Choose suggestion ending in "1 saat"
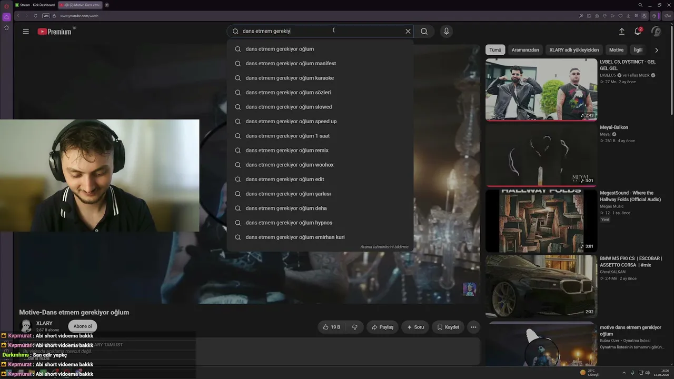This screenshot has height=379, width=674. pyautogui.click(x=320, y=136)
